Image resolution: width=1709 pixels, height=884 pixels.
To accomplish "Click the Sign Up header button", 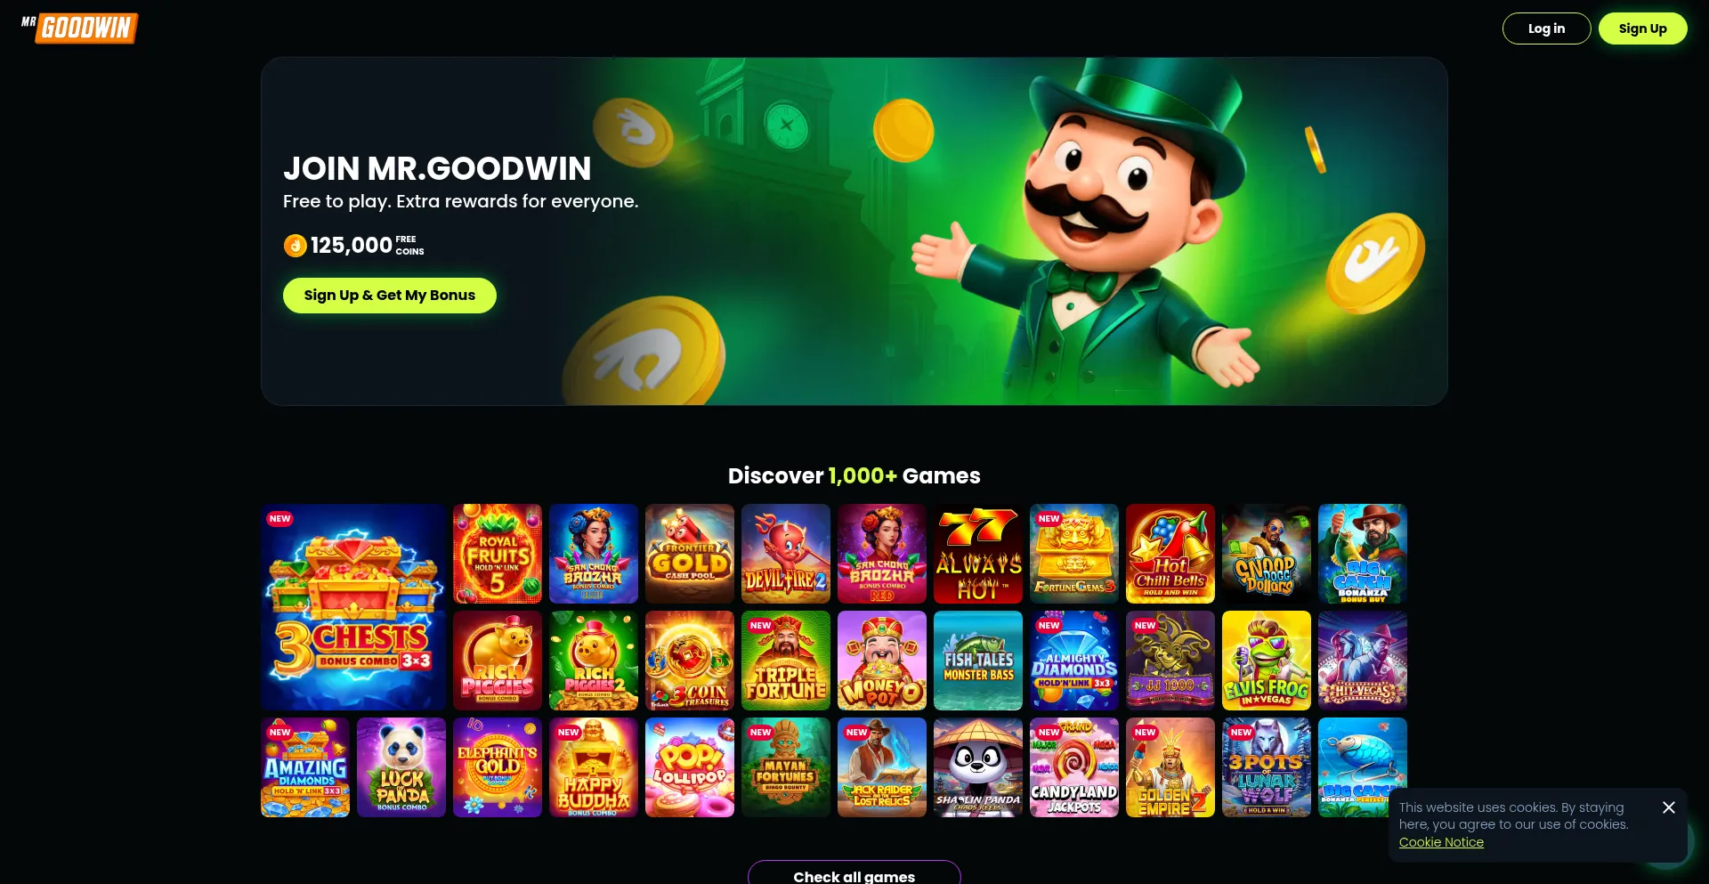I will point(1642,28).
